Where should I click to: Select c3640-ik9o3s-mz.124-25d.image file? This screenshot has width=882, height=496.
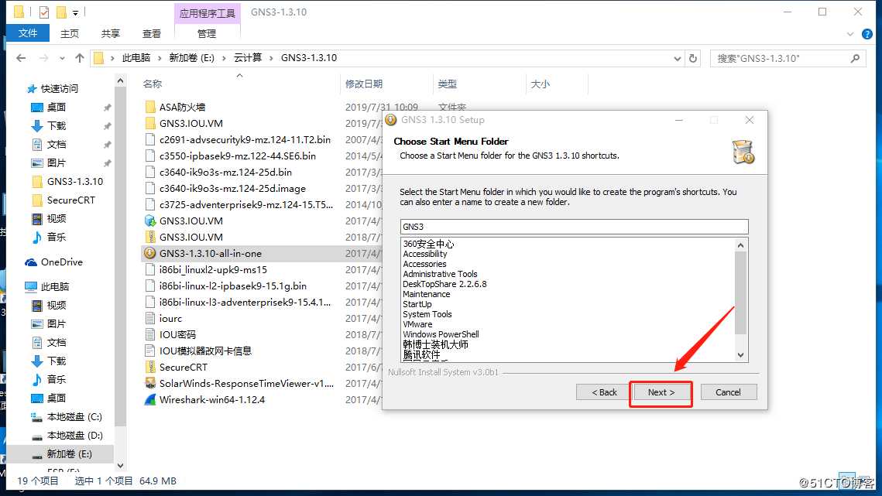(232, 188)
